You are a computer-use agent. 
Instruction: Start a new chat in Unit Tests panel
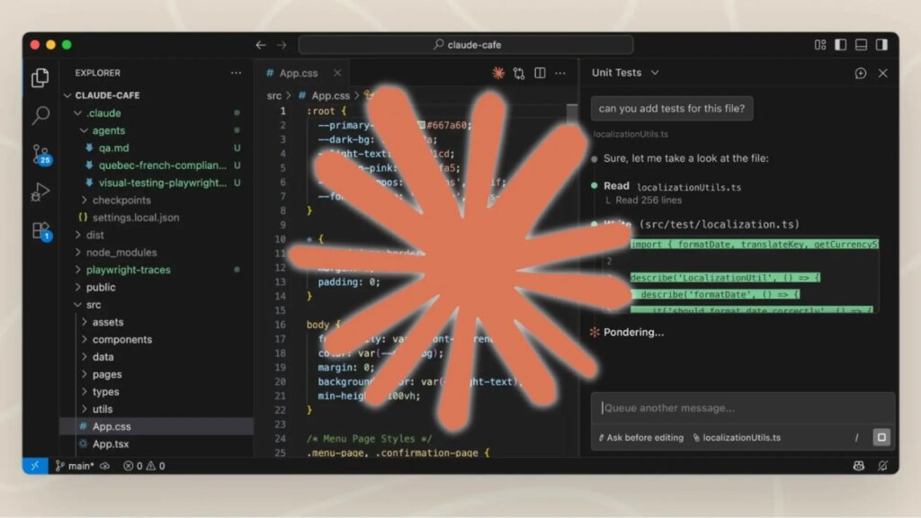(861, 73)
